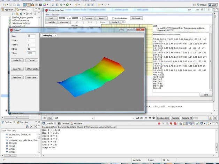Click the Samples view tab icon
Screen dimensions: 219x164
(18, 122)
